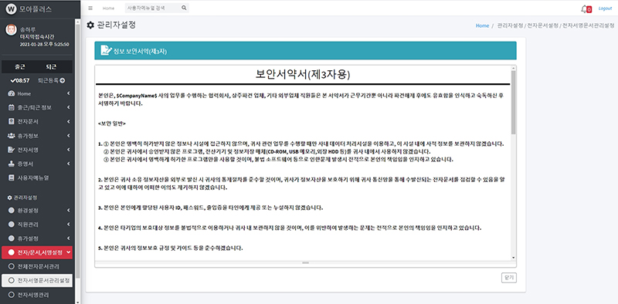
Task: Click the Home dashboard icon in sidebar
Action: pyautogui.click(x=11, y=93)
